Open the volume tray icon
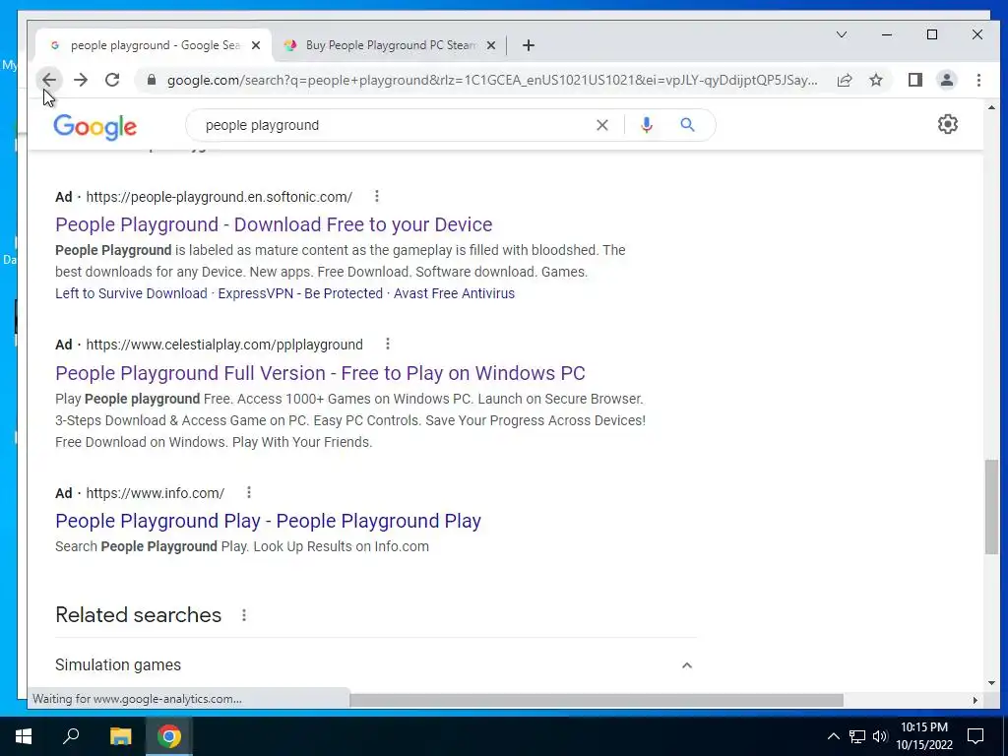This screenshot has height=756, width=1008. coord(880,736)
